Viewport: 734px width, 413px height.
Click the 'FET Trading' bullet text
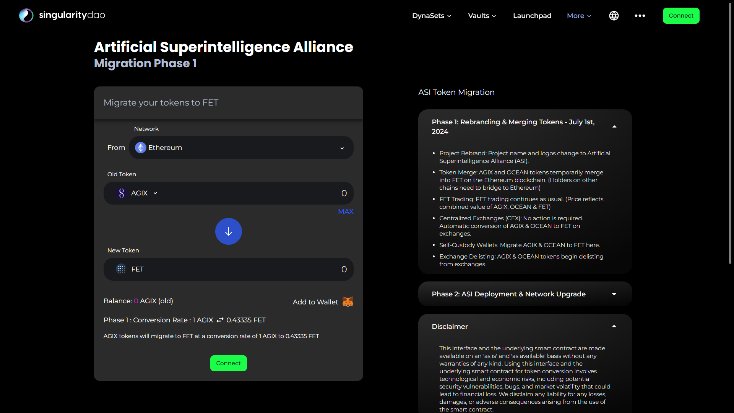point(521,203)
